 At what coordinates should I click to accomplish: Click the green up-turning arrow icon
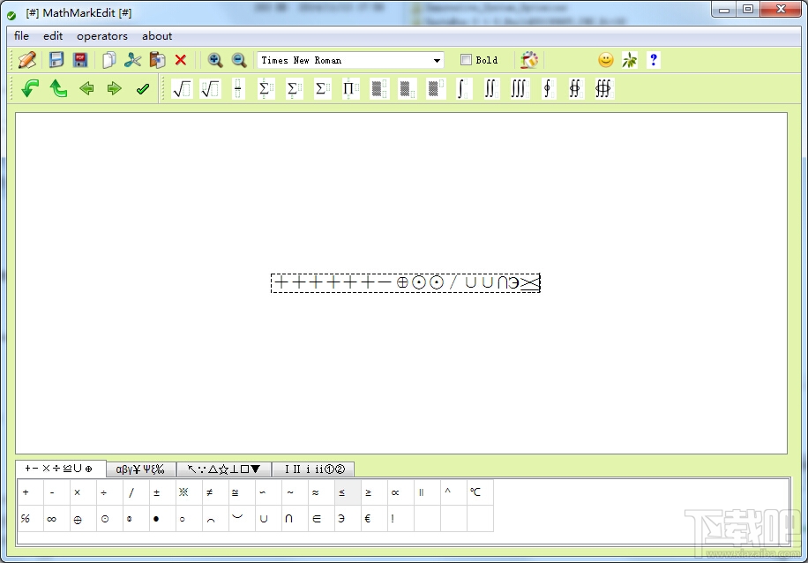[58, 88]
